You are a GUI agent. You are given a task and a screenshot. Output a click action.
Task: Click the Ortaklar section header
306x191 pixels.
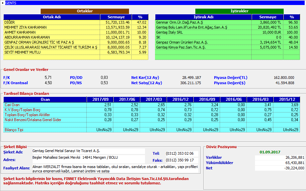[x=85, y=11]
